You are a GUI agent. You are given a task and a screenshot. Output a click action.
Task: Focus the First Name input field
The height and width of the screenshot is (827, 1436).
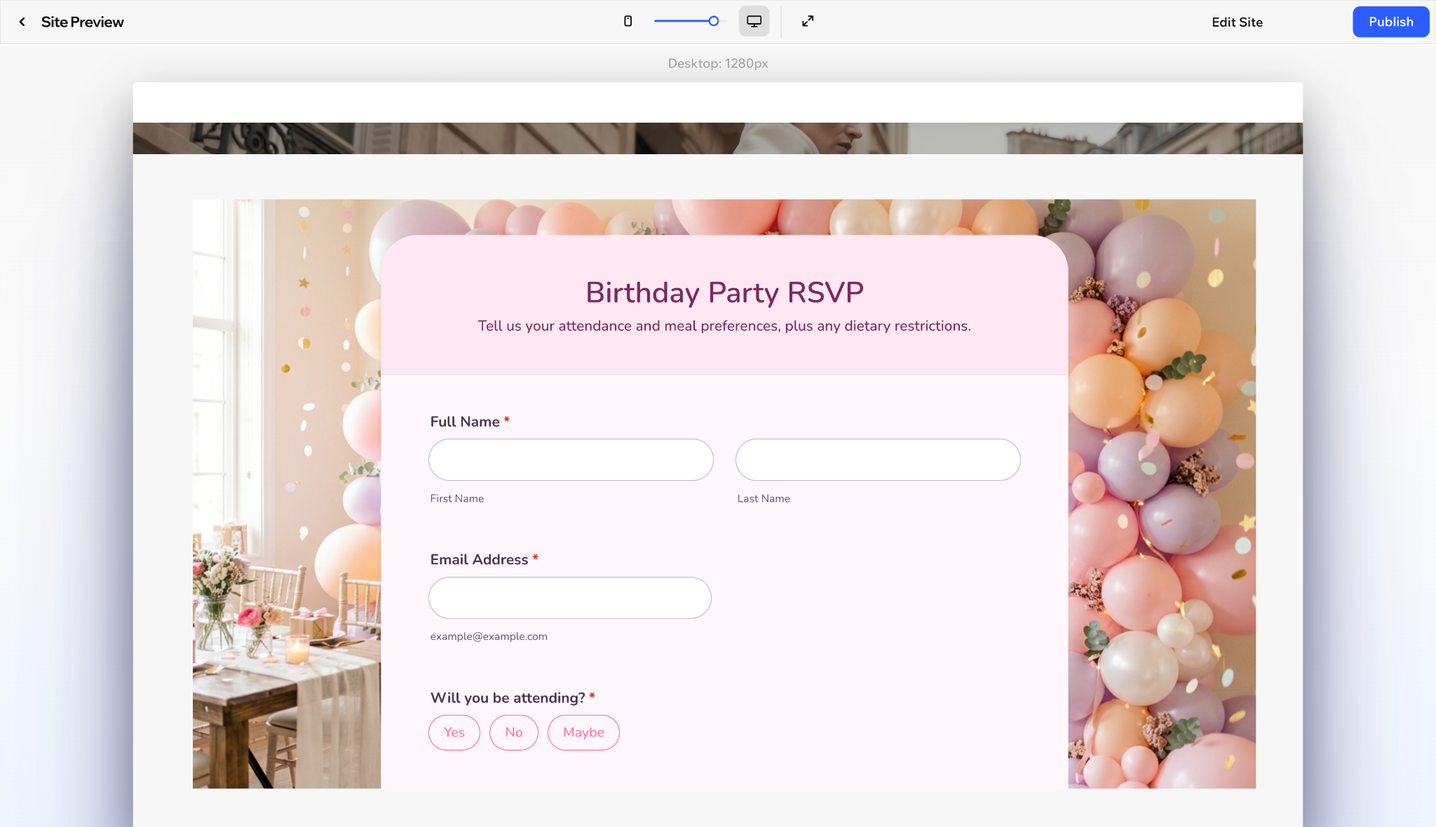[571, 460]
